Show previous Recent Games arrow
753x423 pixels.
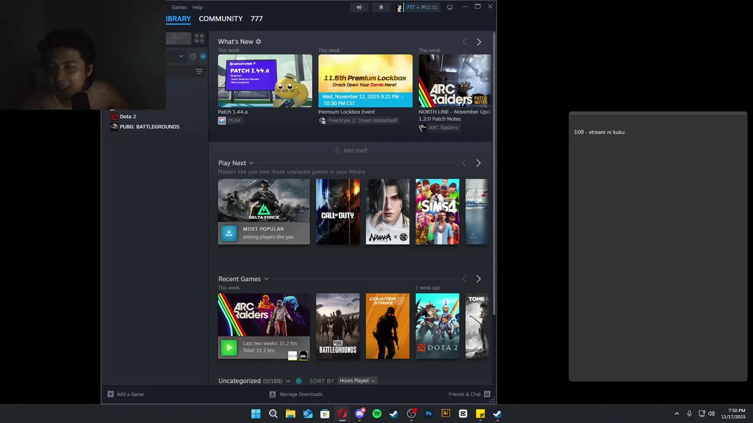pyautogui.click(x=464, y=279)
